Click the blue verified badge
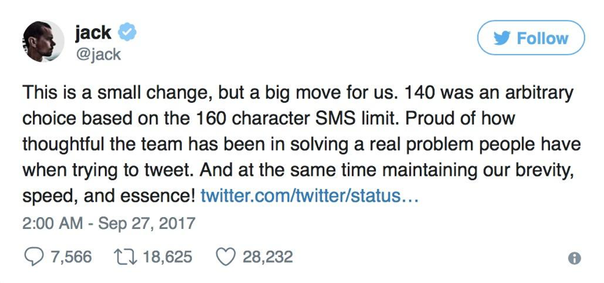604x283 pixels. point(127,32)
